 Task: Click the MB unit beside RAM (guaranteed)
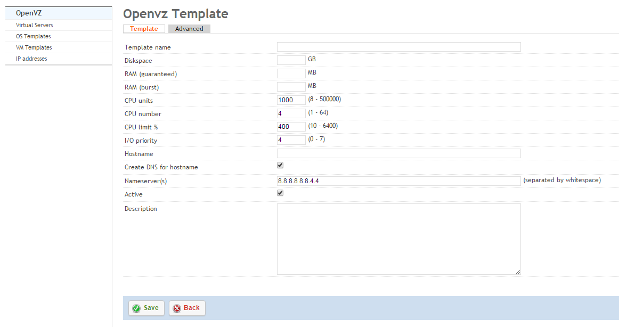pyautogui.click(x=312, y=72)
